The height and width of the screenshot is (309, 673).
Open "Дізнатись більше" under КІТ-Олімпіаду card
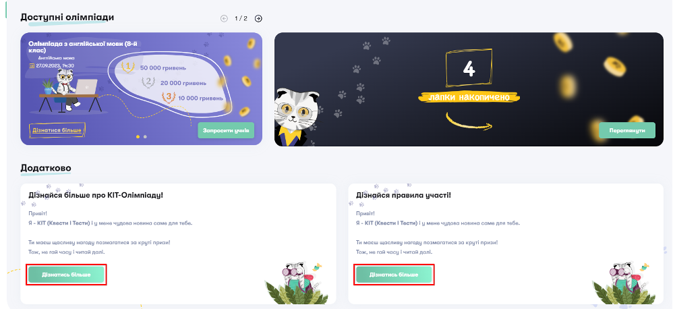(x=66, y=275)
